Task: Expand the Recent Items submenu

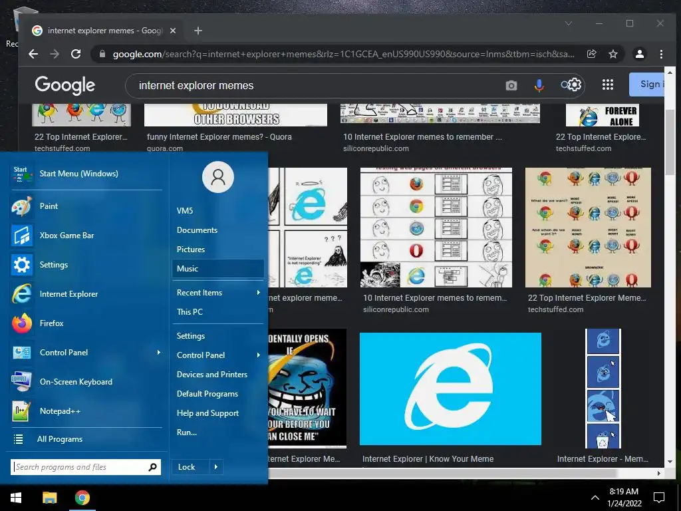Action: click(x=259, y=293)
